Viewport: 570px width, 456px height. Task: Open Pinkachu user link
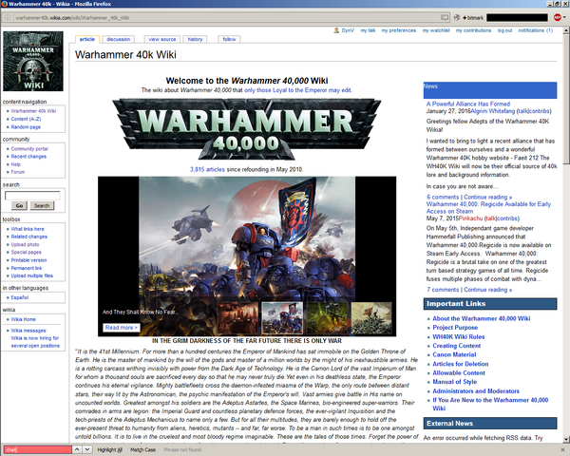470,218
